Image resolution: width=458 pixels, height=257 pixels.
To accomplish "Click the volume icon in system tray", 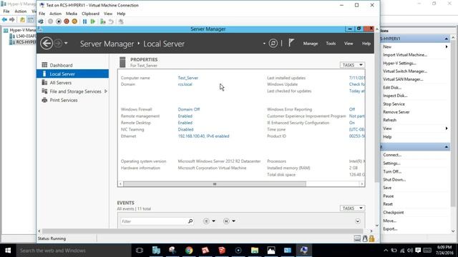I will pyautogui.click(x=410, y=251).
